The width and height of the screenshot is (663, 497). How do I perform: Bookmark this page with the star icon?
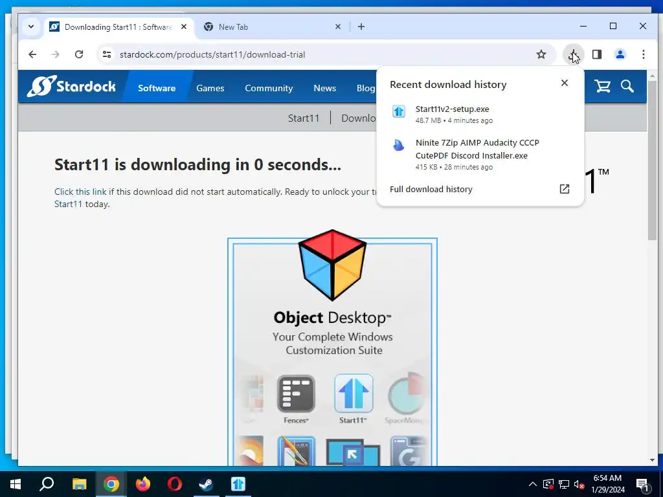pyautogui.click(x=541, y=54)
